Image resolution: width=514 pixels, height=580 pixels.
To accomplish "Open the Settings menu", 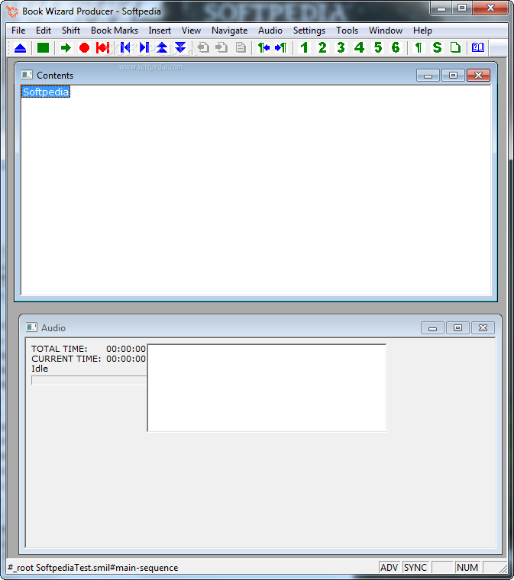I will (x=309, y=31).
